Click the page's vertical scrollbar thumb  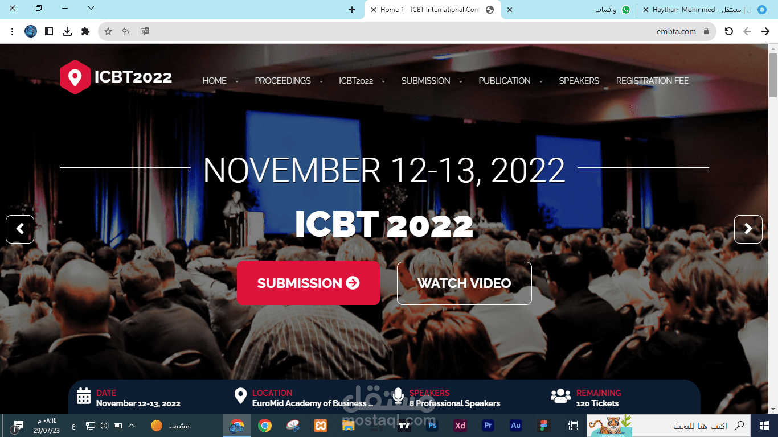pyautogui.click(x=773, y=75)
